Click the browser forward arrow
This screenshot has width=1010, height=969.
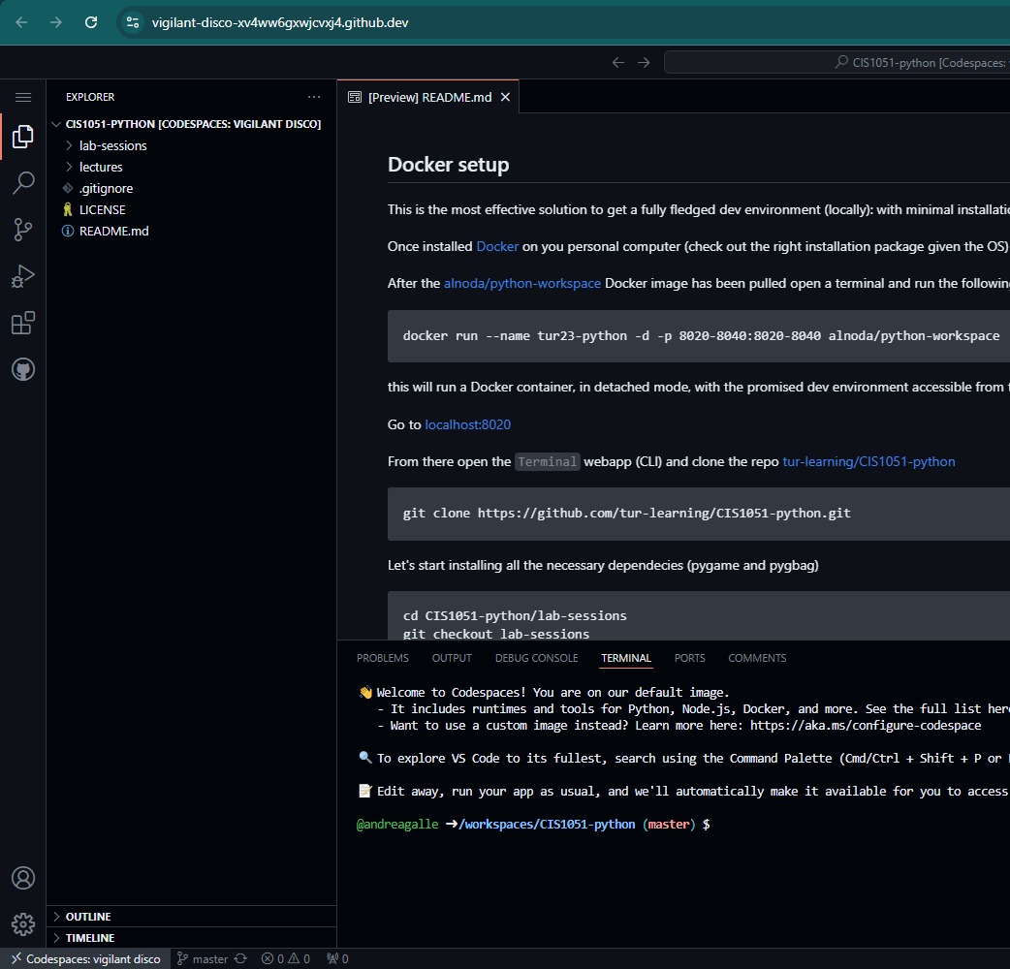pos(56,22)
